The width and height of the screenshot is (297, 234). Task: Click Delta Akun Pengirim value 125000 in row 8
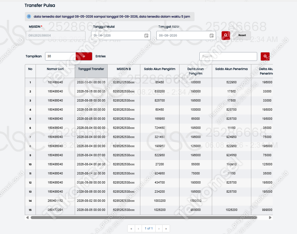pyautogui.click(x=195, y=146)
